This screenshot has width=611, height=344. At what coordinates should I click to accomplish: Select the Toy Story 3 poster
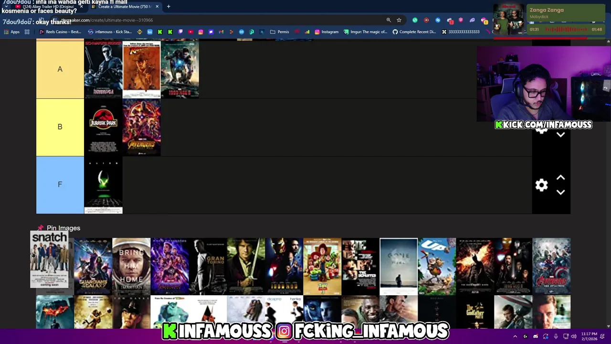coord(322,266)
